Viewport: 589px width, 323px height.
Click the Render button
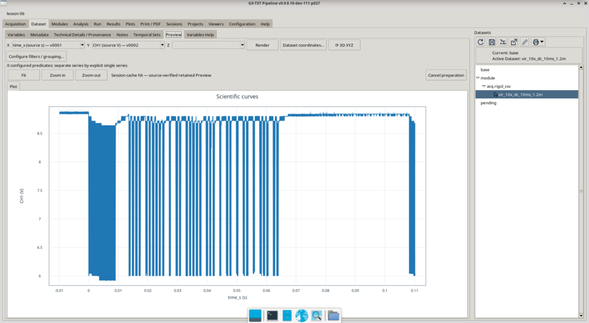262,45
